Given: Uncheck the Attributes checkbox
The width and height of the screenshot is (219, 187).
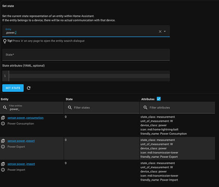Looking at the screenshot, I should 159,99.
